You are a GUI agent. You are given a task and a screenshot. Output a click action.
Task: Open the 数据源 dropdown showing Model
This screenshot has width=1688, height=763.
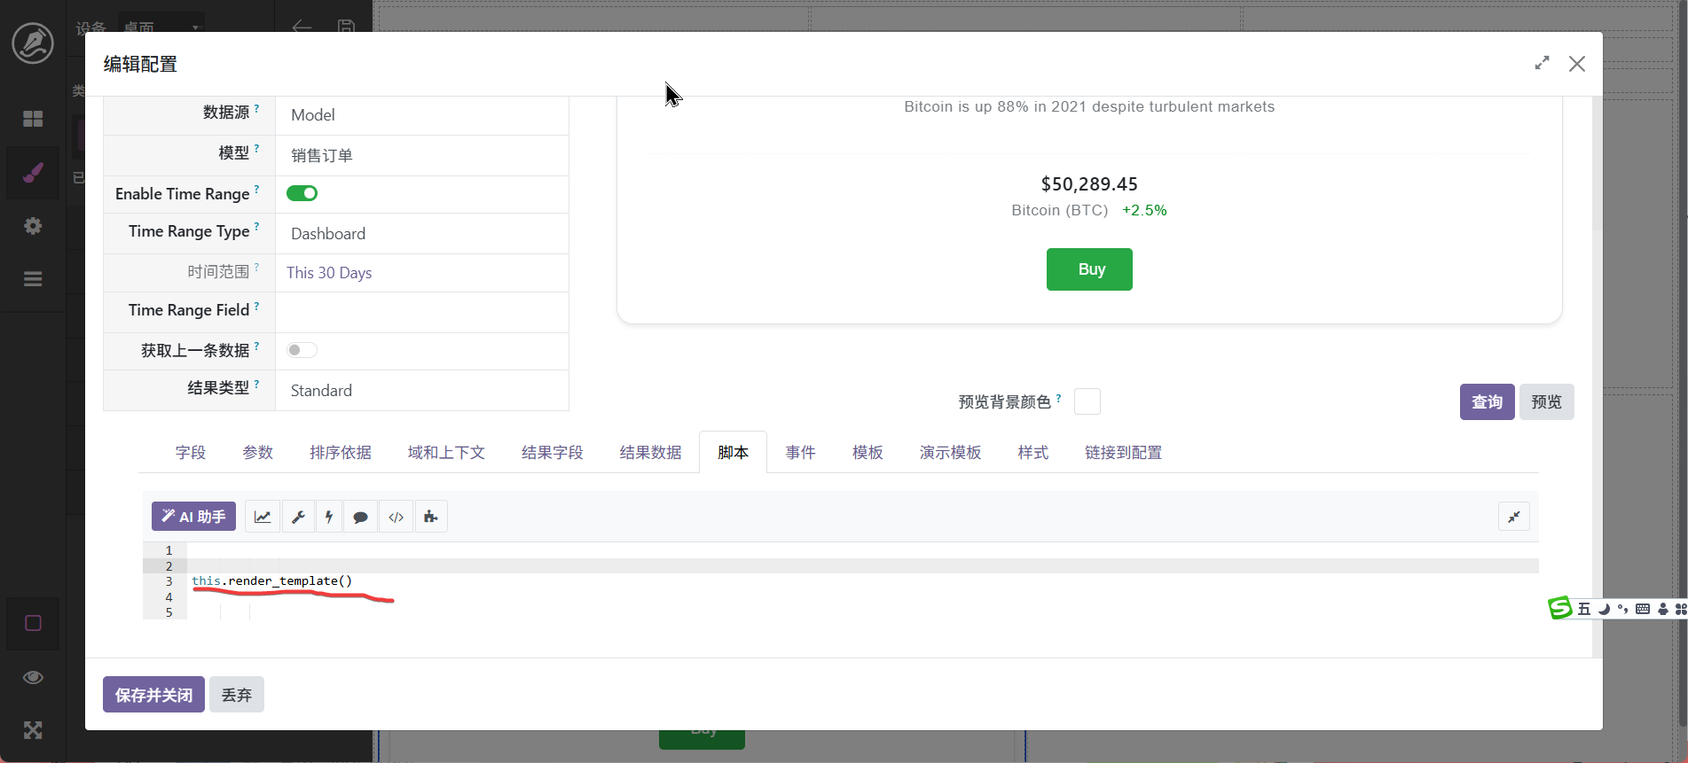[x=421, y=115]
